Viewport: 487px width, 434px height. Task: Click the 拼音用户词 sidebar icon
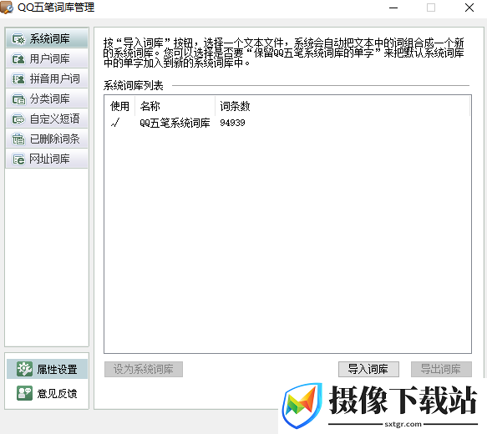(18, 78)
